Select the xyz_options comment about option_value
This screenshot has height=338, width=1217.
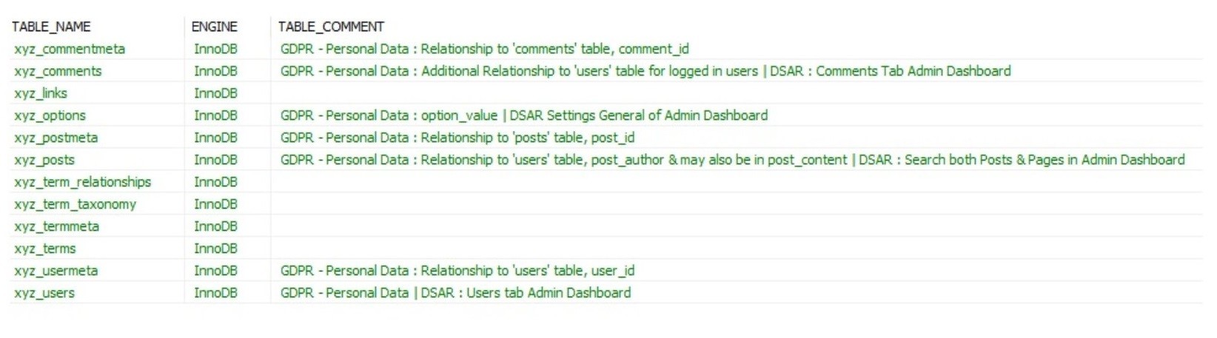tap(523, 115)
